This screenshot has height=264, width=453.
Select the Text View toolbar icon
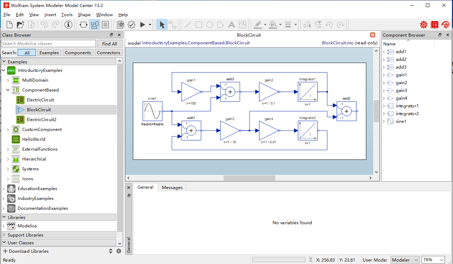point(105,25)
